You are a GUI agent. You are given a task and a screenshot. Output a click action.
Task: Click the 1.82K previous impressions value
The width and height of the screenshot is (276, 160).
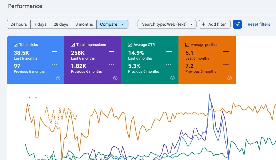[x=78, y=66]
